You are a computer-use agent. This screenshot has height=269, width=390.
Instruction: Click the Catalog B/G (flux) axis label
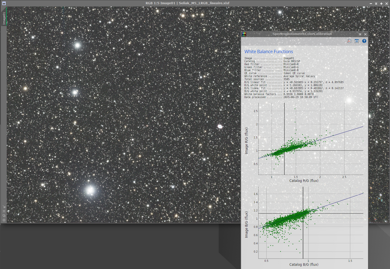[304, 265]
